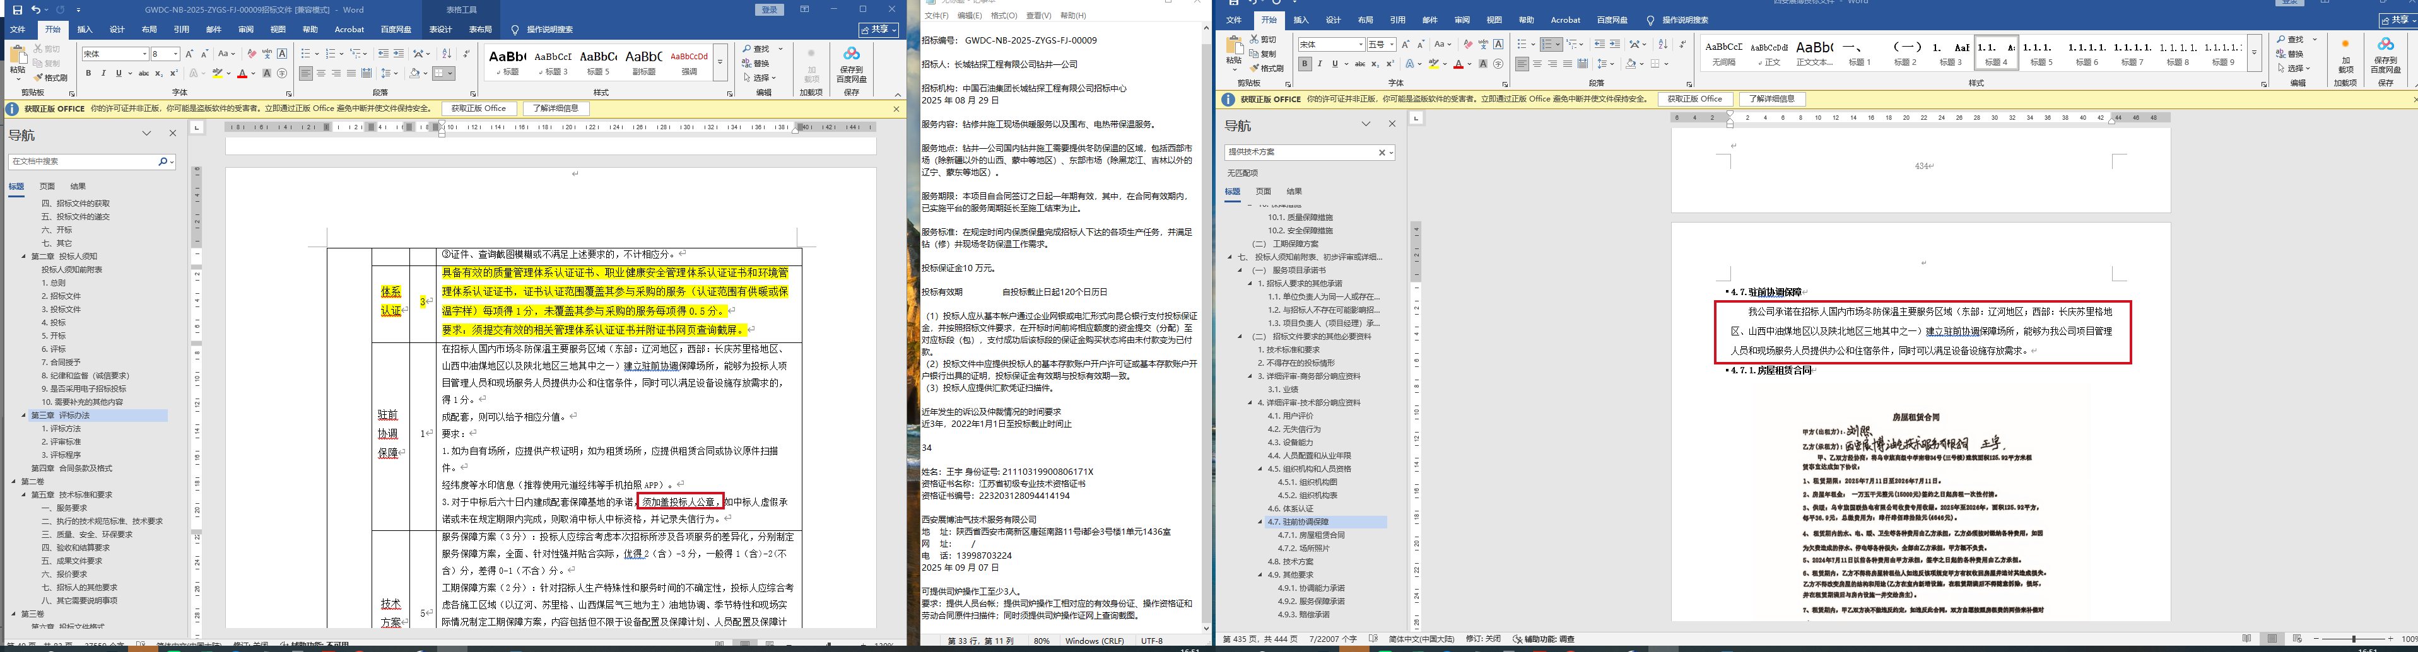This screenshot has width=2418, height=652.
Task: Collapse 第二章 投标人须知 in left navigation
Action: coord(23,256)
